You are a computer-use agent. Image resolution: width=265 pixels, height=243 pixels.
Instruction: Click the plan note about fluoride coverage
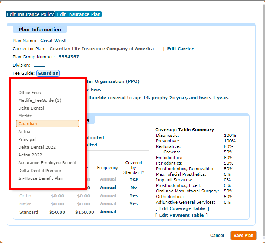[x=158, y=98]
